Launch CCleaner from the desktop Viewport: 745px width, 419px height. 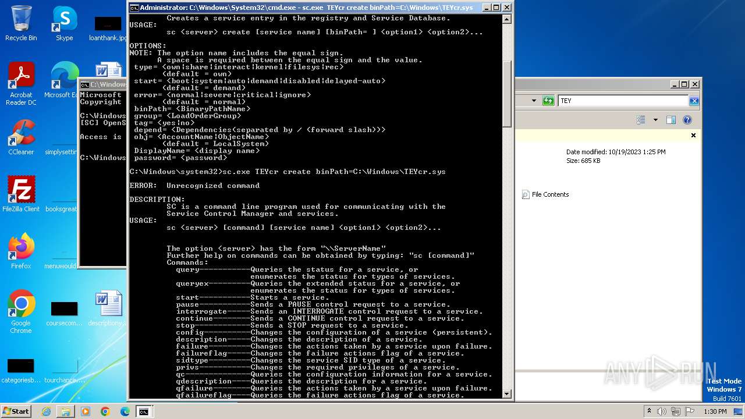tap(21, 137)
